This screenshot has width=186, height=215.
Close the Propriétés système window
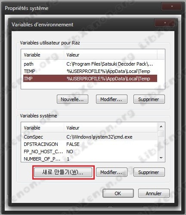point(171,6)
